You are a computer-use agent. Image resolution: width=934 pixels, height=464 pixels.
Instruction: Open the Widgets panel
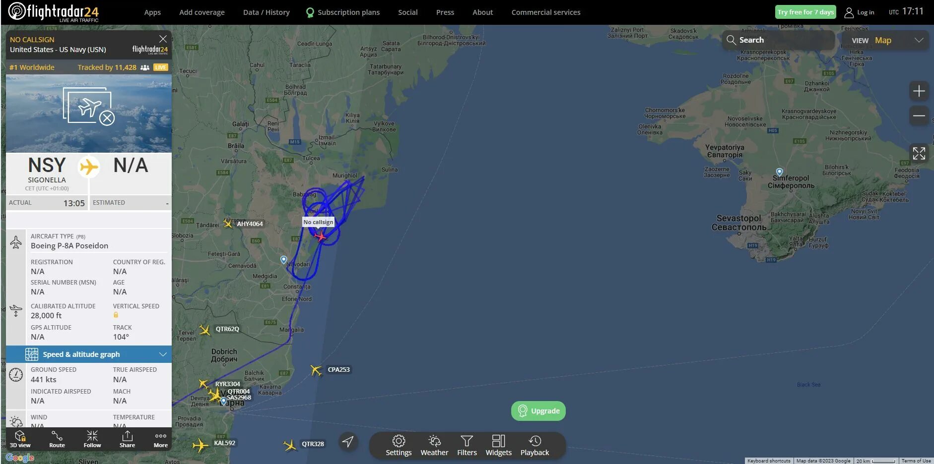click(x=498, y=445)
